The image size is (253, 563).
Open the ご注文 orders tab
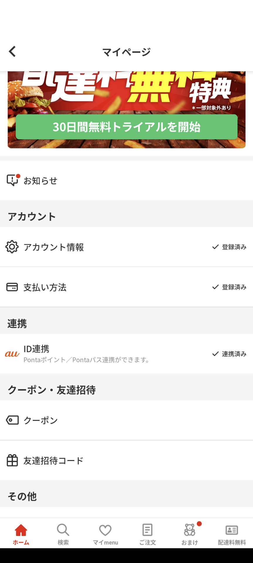pyautogui.click(x=147, y=534)
